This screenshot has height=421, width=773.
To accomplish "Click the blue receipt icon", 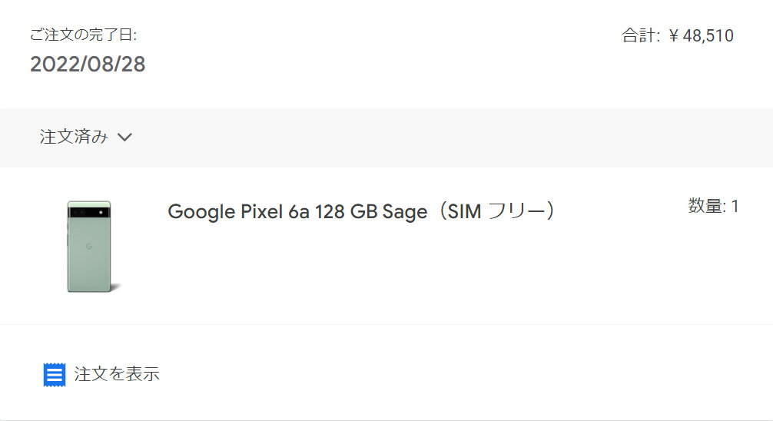I will (55, 375).
